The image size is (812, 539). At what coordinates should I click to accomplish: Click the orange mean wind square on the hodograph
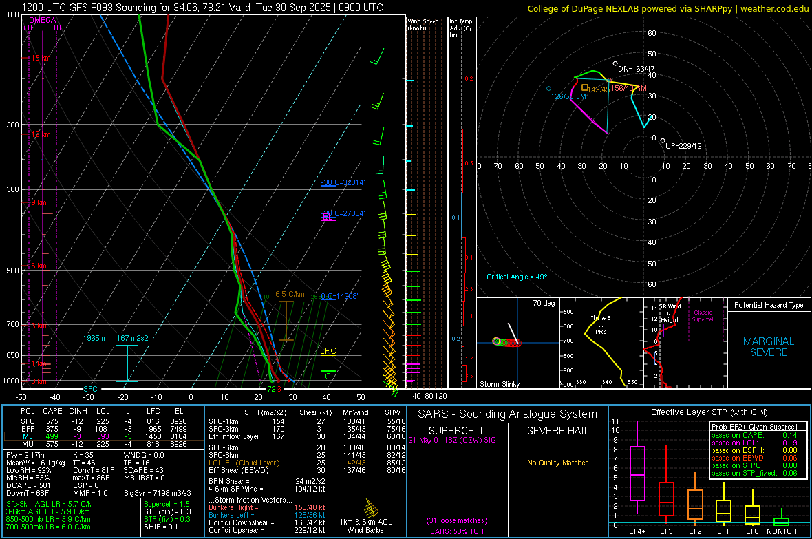(585, 87)
